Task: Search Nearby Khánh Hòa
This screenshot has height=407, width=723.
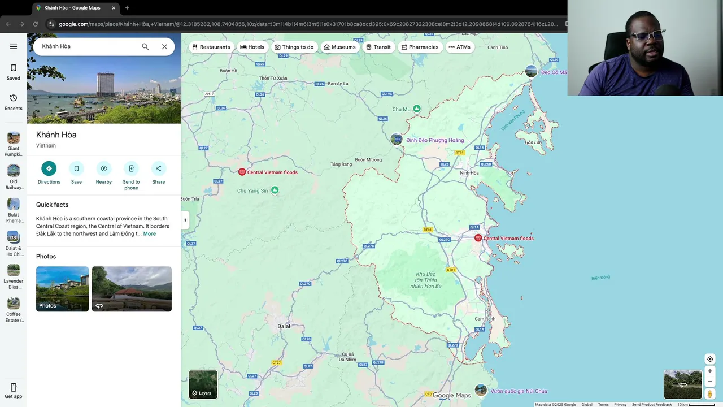Action: [104, 172]
